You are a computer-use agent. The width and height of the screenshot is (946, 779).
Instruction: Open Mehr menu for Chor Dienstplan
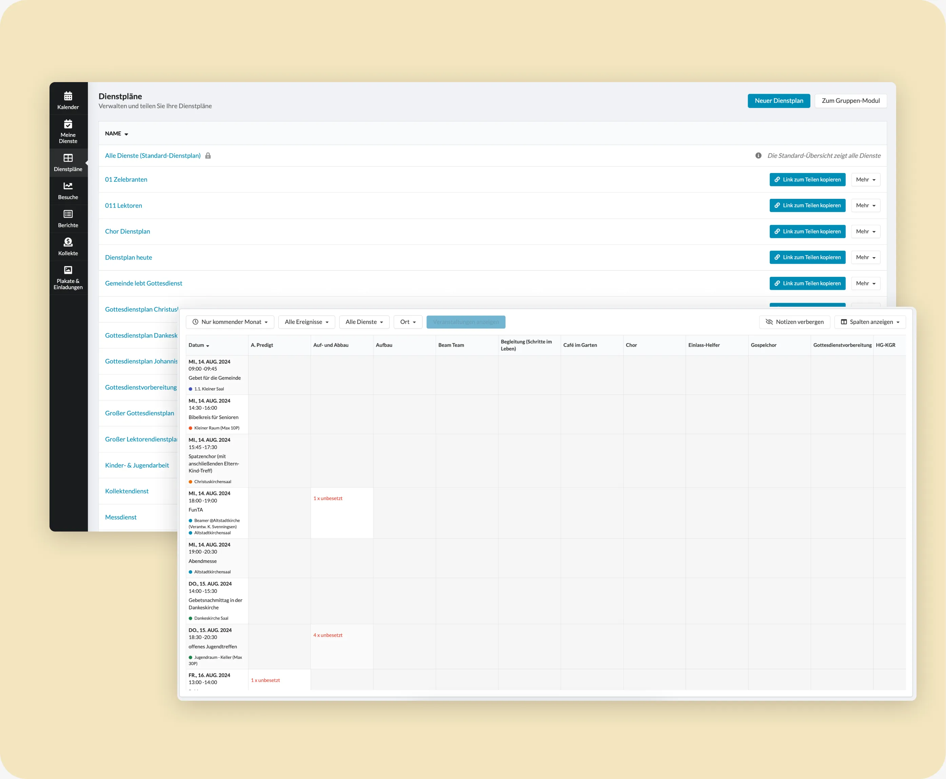[x=865, y=231]
